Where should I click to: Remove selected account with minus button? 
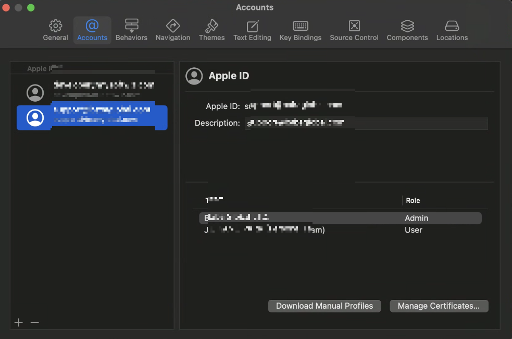(34, 322)
